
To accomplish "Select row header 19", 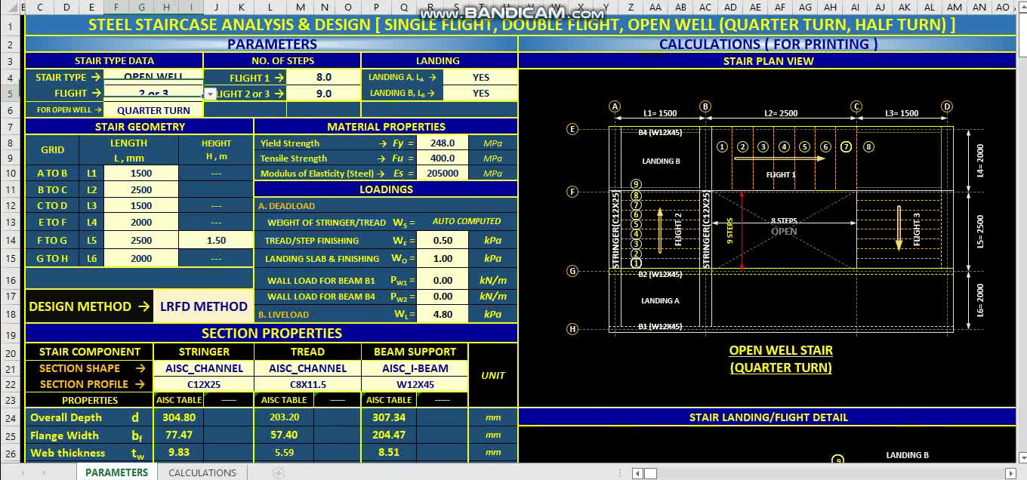I will 11,334.
